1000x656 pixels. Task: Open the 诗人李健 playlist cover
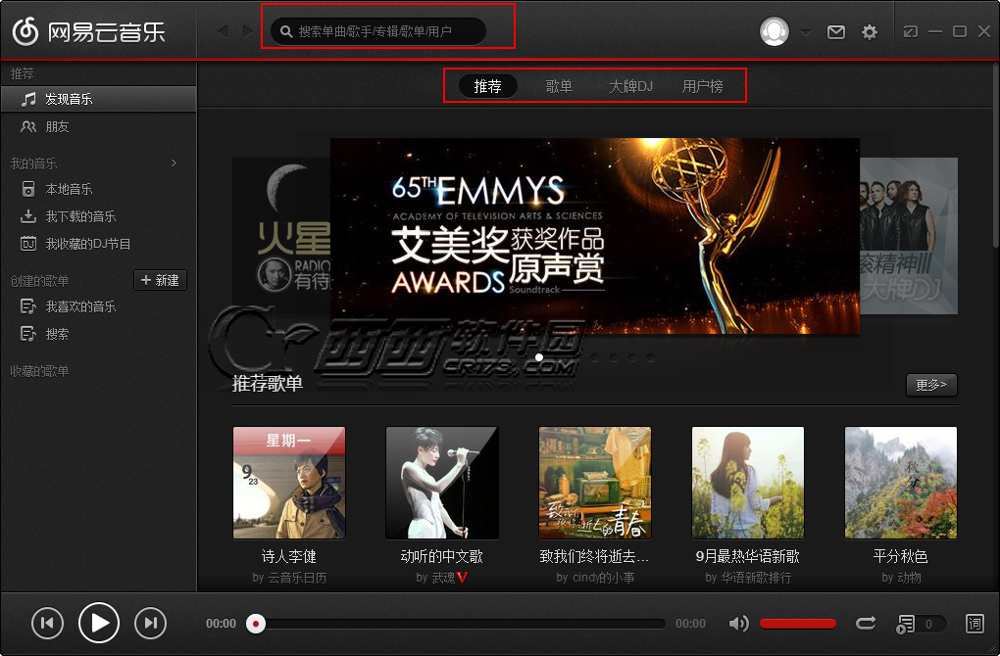tap(289, 483)
